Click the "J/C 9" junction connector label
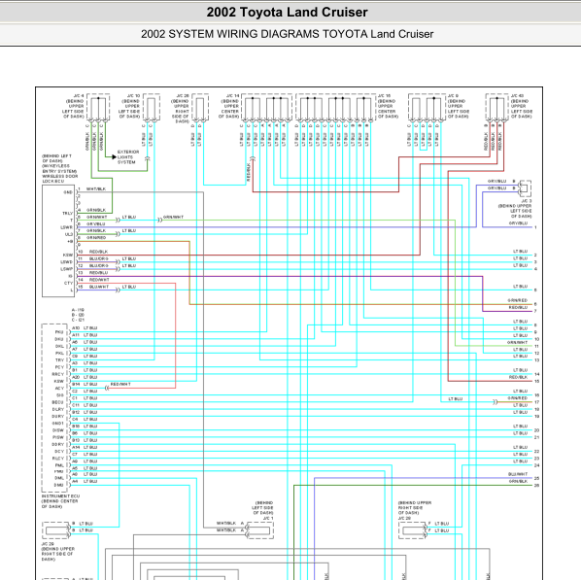 [x=453, y=96]
